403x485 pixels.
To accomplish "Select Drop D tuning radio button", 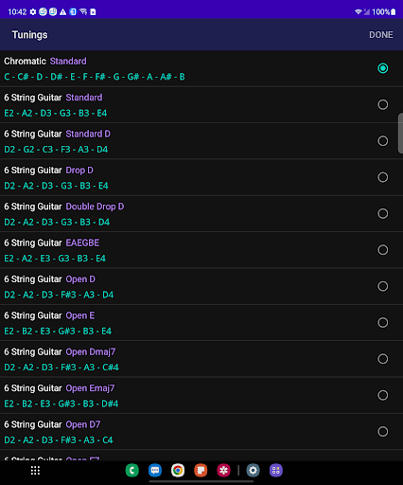I will (383, 177).
